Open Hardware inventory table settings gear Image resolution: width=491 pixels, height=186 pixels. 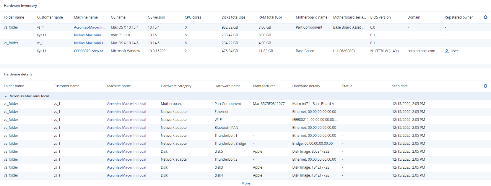pyautogui.click(x=485, y=17)
